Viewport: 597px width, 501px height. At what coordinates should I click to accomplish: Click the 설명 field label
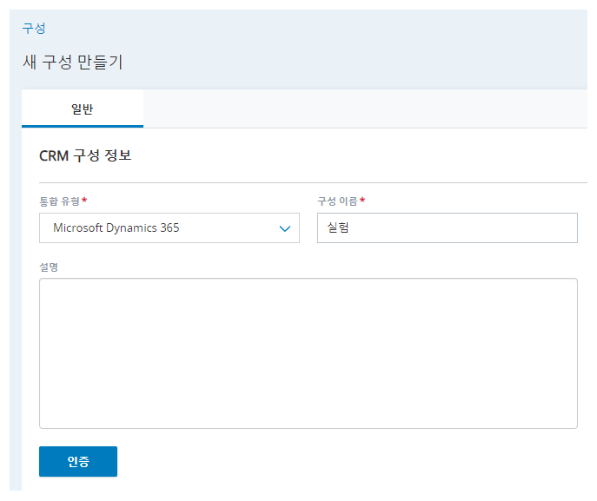49,267
